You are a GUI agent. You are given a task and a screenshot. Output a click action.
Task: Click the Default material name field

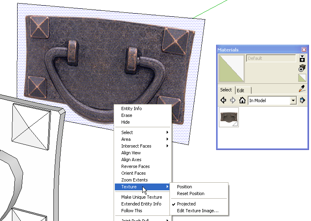pyautogui.click(x=271, y=58)
